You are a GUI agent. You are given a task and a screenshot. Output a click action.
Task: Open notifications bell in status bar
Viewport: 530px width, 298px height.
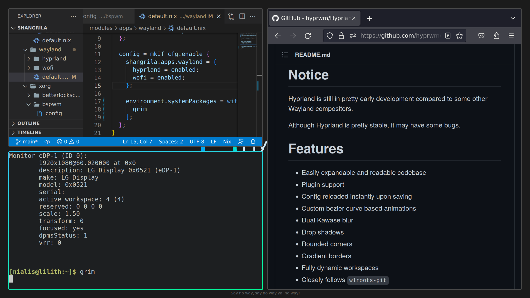pos(253,142)
